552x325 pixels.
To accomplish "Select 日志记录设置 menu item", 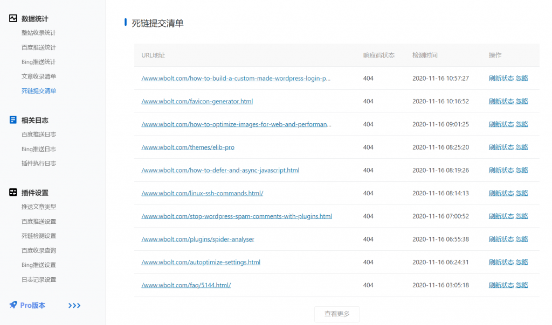I will (x=39, y=279).
